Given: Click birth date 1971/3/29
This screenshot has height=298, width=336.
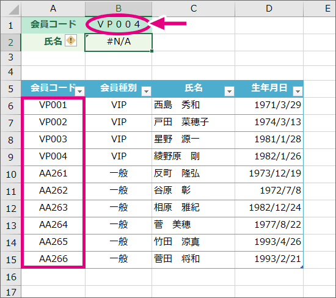Looking at the screenshot, I should tap(278, 105).
